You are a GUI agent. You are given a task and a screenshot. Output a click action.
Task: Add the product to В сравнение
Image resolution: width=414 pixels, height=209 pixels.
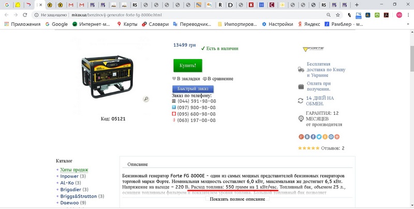[218, 79]
